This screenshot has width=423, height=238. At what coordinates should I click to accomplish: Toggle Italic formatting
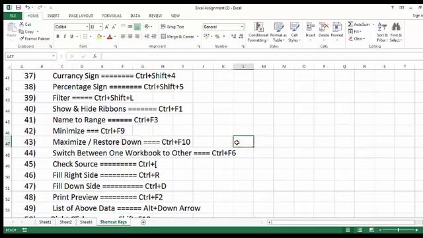65,36
